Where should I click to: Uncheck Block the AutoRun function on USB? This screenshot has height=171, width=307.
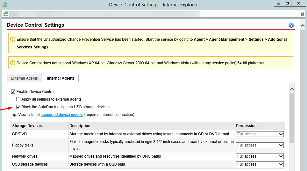(x=18, y=107)
